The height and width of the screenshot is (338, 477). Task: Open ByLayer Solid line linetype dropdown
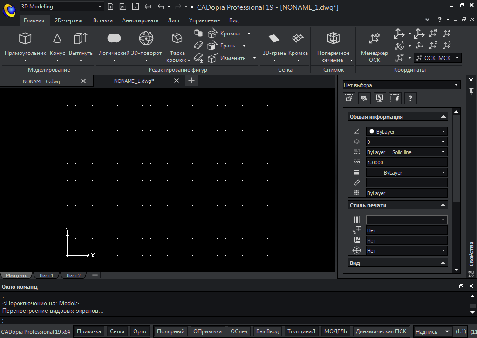[x=407, y=152]
